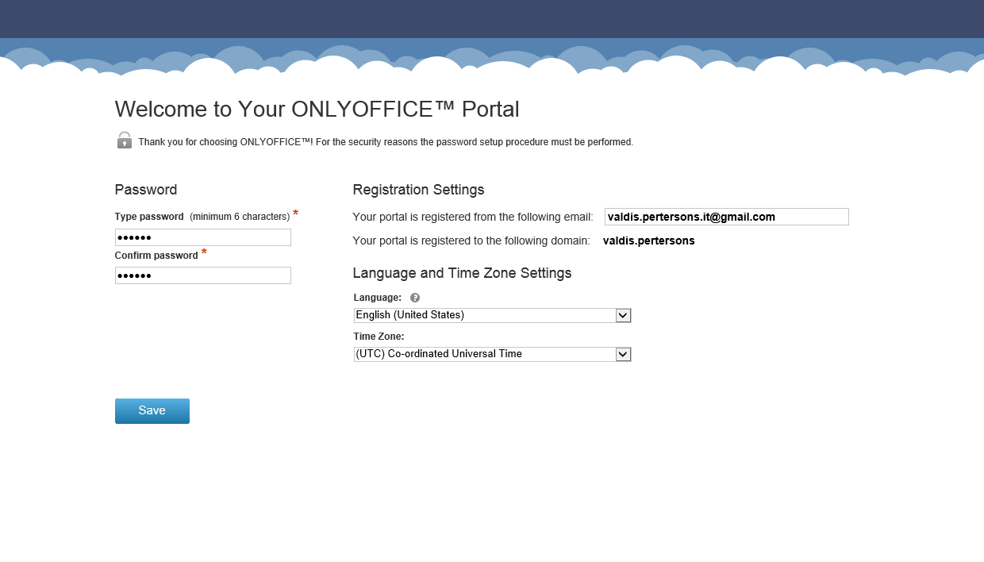Click the Language help question-mark icon
Image resolution: width=984 pixels, height=562 pixels.
point(415,298)
